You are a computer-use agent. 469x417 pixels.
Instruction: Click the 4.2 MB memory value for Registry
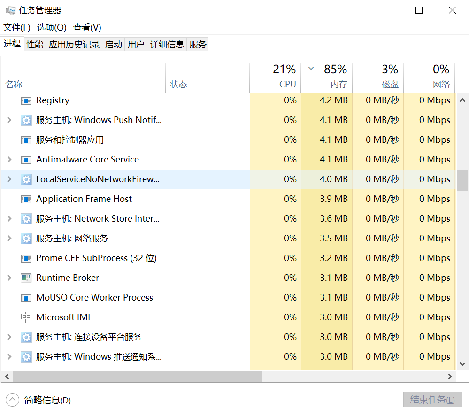pyautogui.click(x=333, y=100)
